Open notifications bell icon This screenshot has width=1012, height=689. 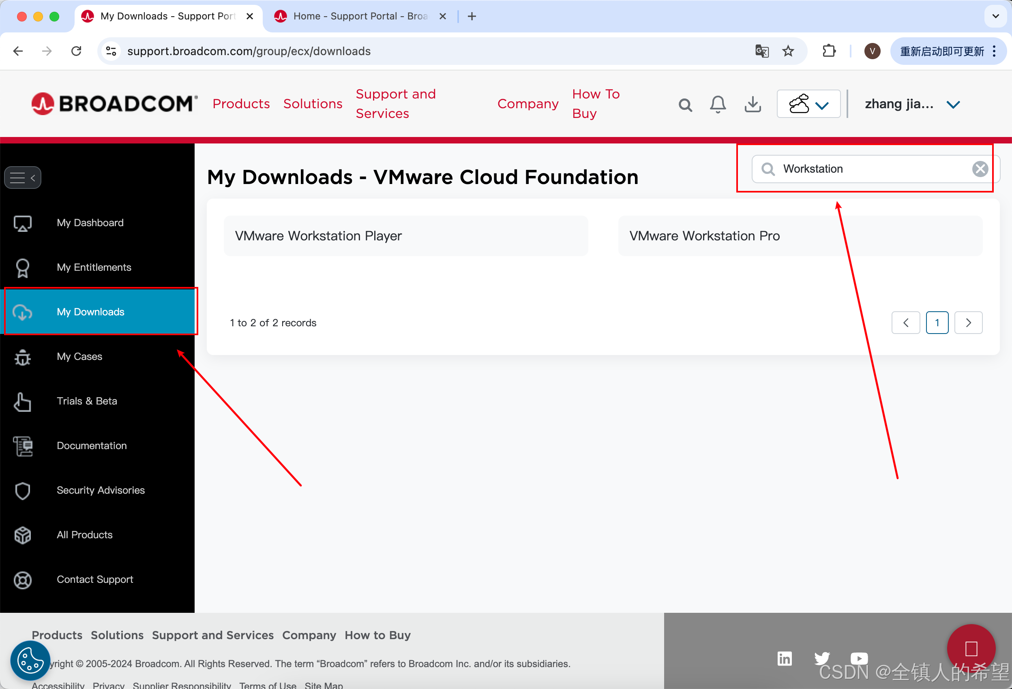pyautogui.click(x=718, y=105)
